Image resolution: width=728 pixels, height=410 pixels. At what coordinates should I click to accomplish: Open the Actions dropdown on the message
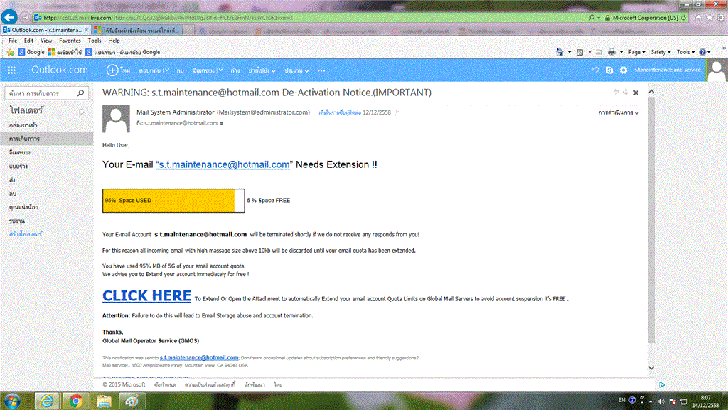click(x=618, y=112)
